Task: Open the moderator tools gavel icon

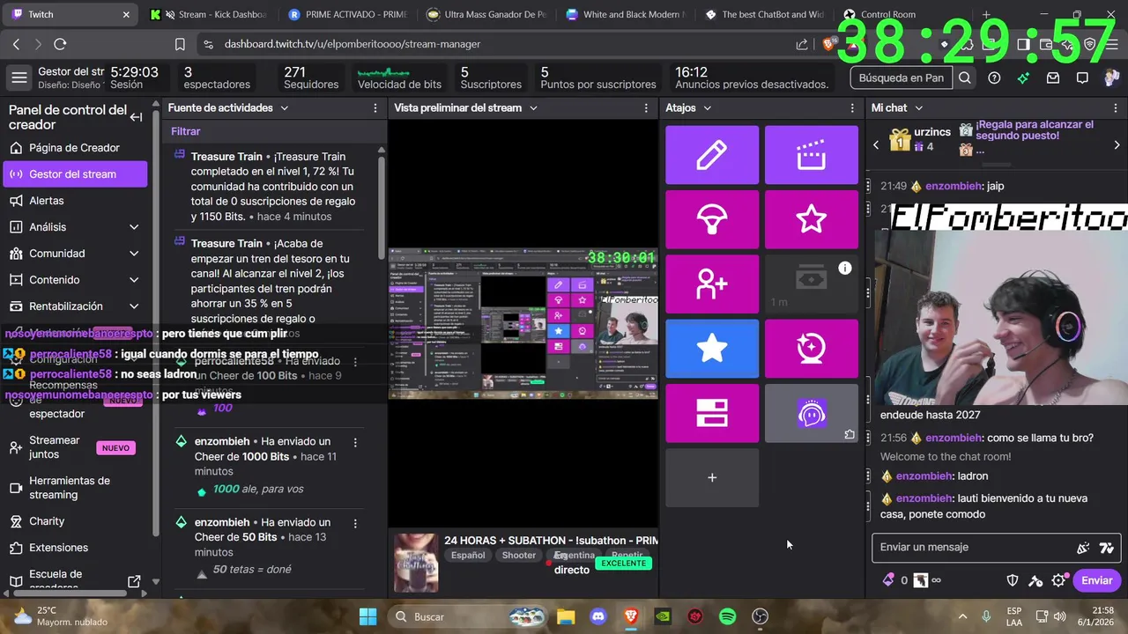Action: (1036, 580)
